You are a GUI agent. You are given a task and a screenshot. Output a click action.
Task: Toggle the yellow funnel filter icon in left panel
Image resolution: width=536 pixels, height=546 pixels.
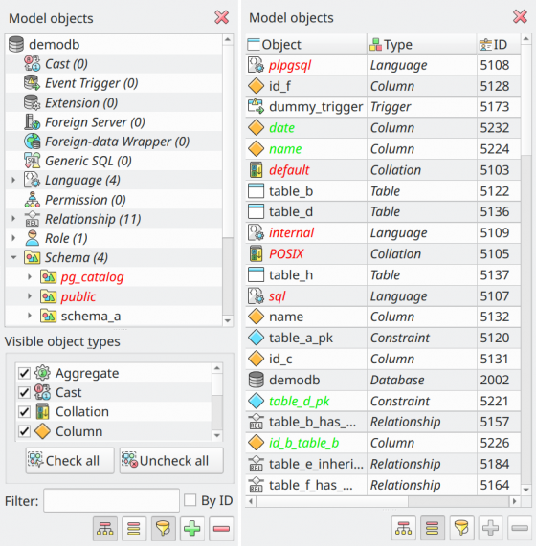coord(163,529)
